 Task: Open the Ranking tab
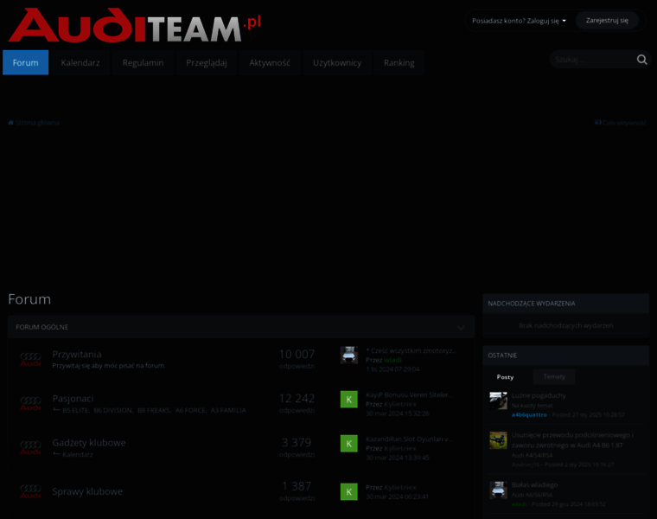point(399,62)
